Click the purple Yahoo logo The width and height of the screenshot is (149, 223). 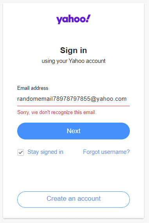[74, 19]
